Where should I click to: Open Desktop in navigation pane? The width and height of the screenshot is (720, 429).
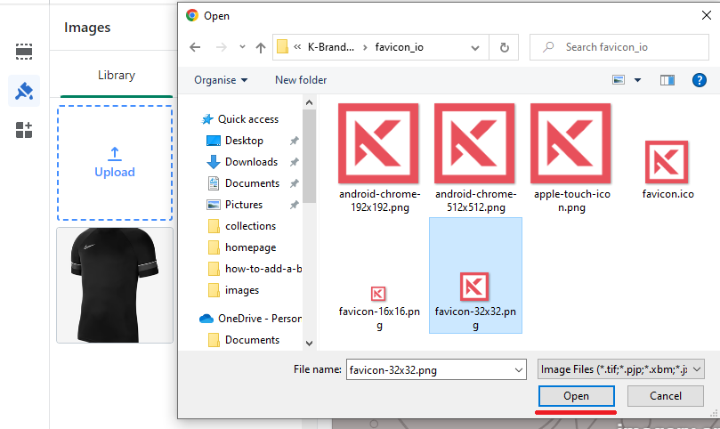244,141
